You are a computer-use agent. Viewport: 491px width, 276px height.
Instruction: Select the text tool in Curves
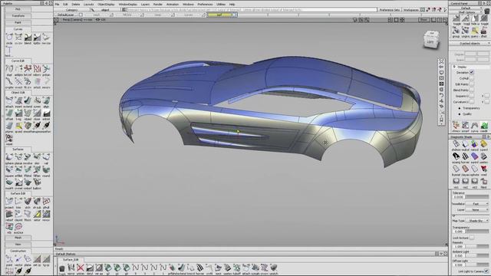[9, 51]
